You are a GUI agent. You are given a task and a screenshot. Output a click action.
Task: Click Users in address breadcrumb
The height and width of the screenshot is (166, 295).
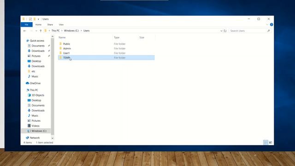point(86,31)
